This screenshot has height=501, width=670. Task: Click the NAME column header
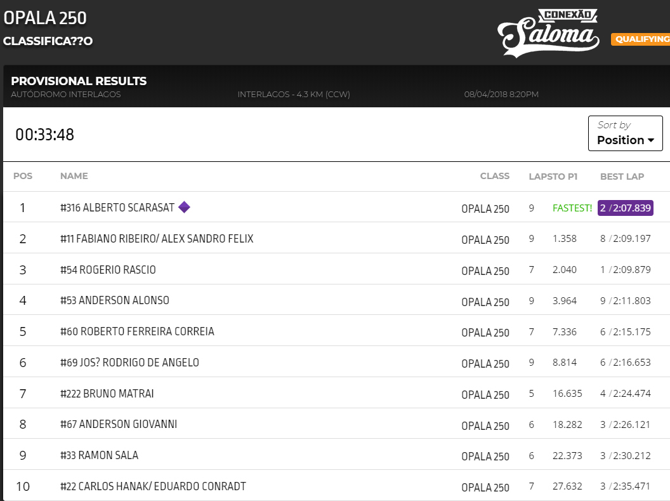coord(74,176)
